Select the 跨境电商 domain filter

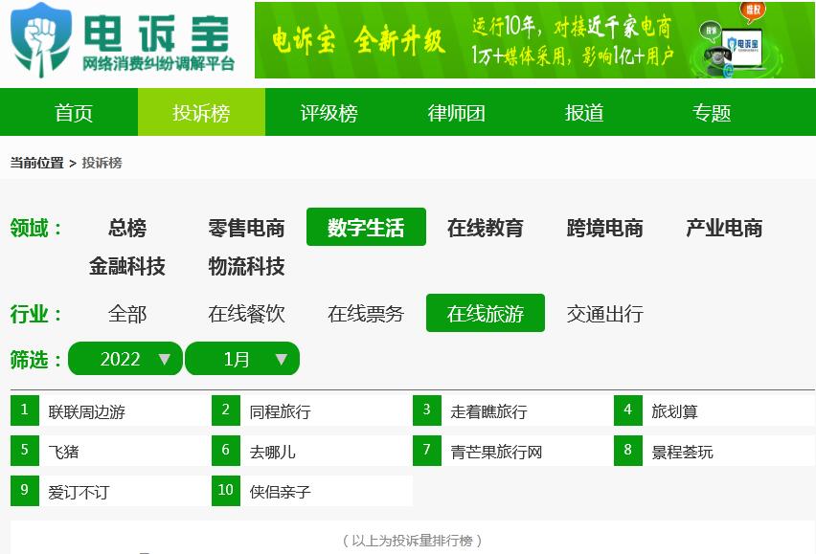pyautogui.click(x=604, y=228)
